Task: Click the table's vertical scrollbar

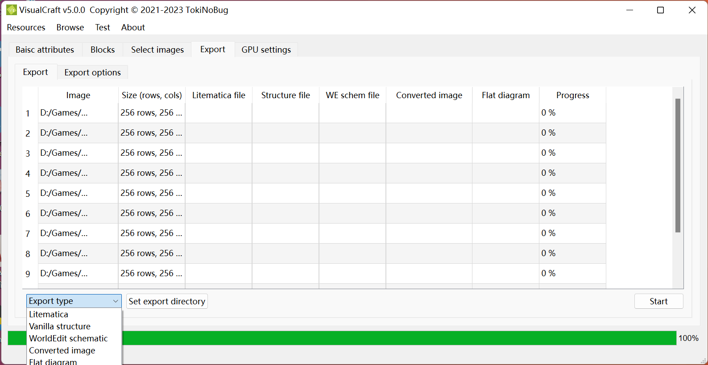Action: [x=678, y=165]
